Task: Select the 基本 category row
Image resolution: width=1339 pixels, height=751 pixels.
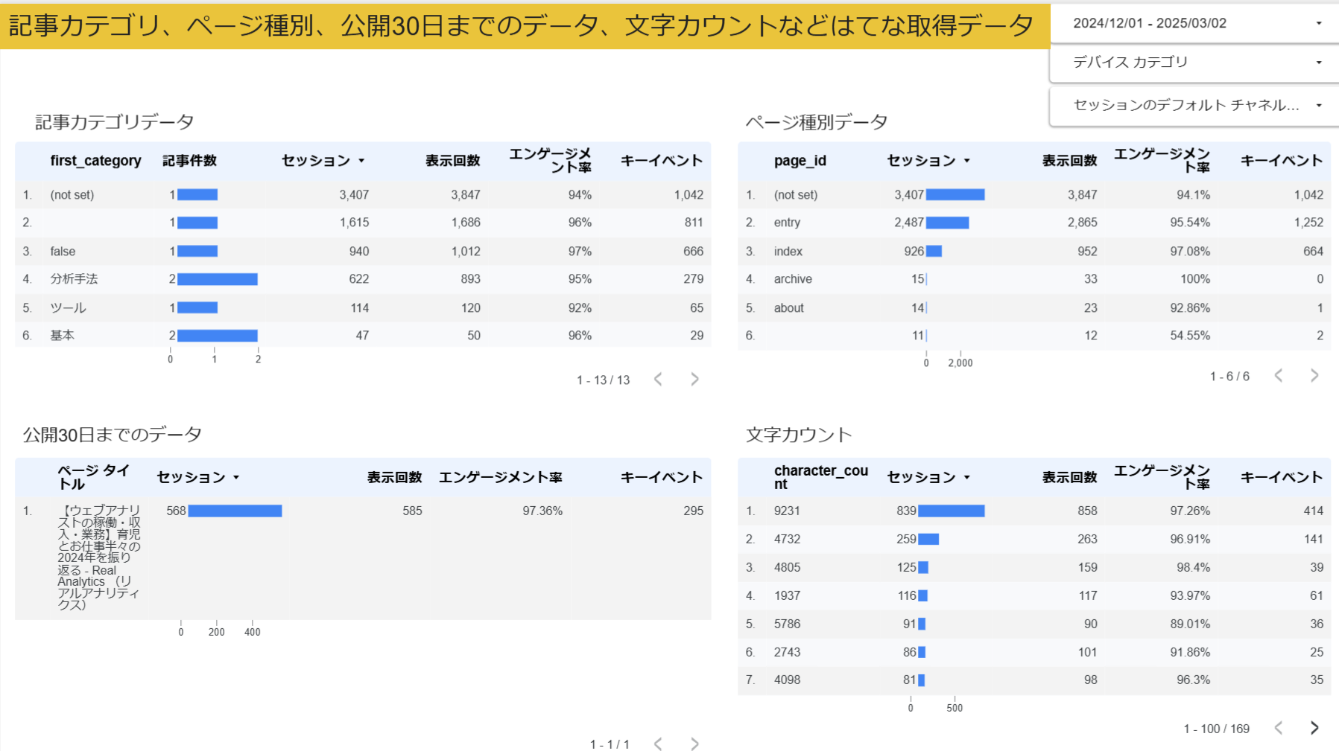Action: [363, 336]
